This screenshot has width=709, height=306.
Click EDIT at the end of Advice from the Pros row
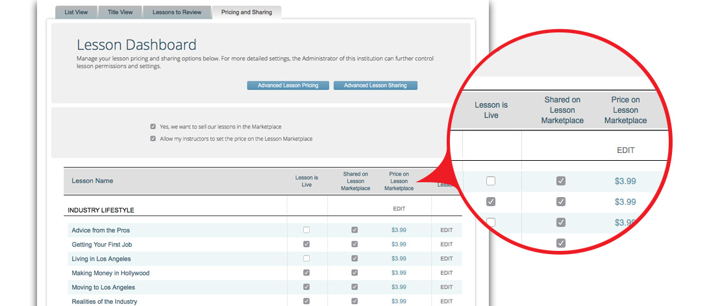point(446,230)
